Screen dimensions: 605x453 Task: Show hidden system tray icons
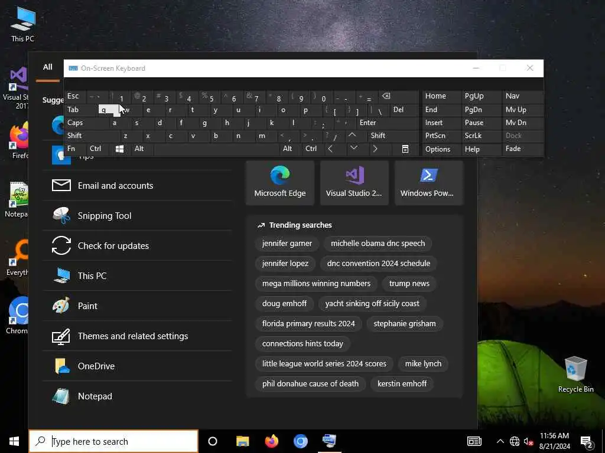click(500, 441)
